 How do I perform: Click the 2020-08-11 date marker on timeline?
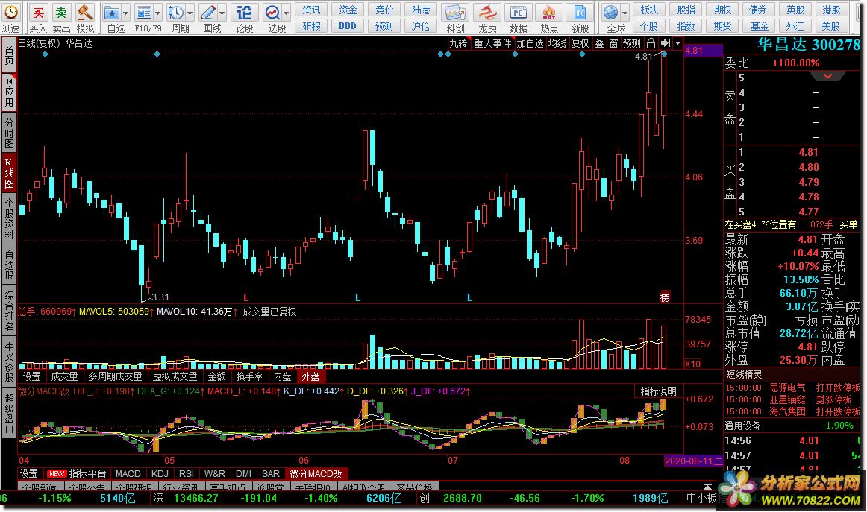(693, 461)
